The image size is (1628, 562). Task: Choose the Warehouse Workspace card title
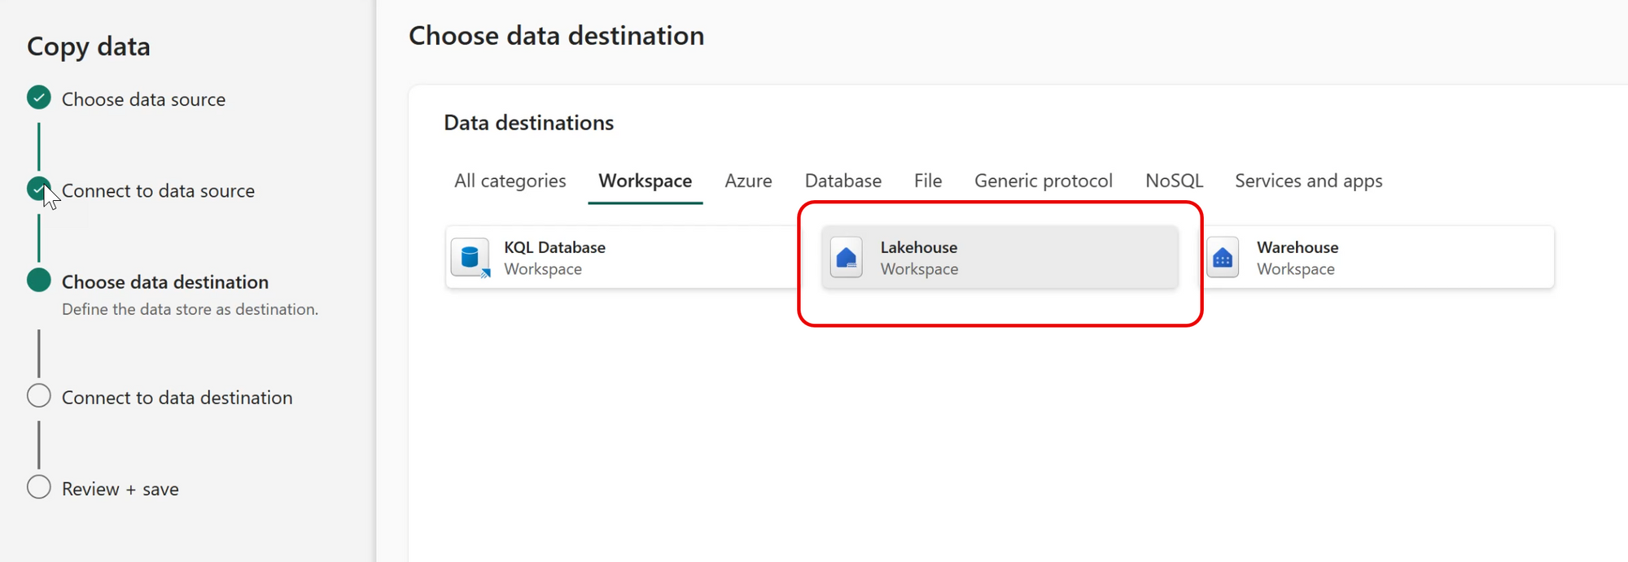1297,247
